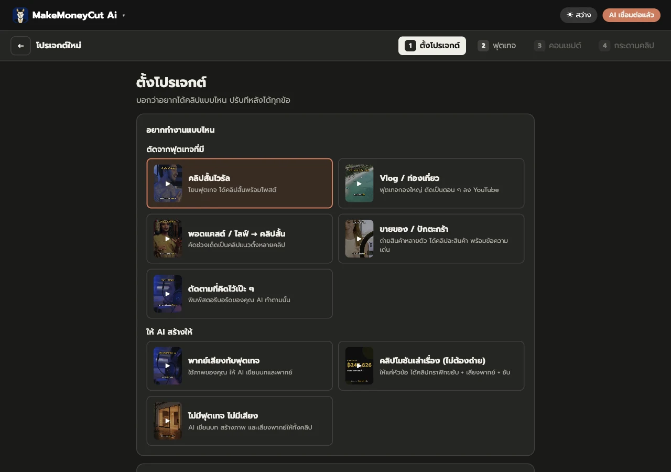Jump to step 4 กระดานคลิป tab
The width and height of the screenshot is (671, 472).
click(626, 46)
